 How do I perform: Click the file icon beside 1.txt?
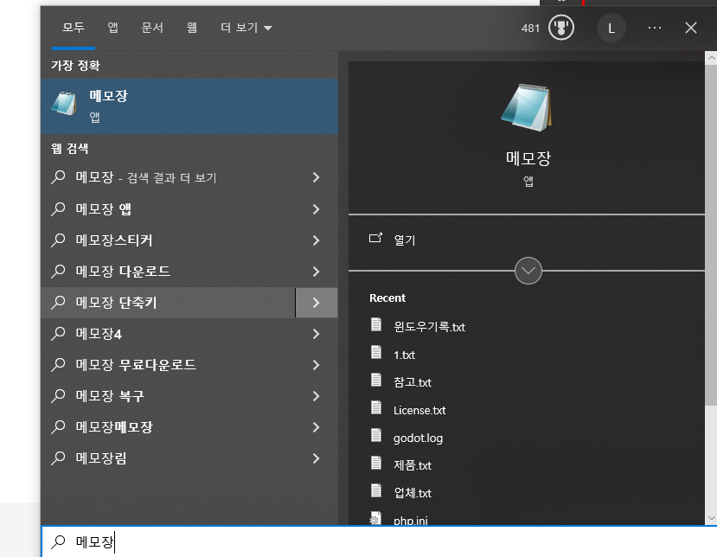click(x=376, y=352)
